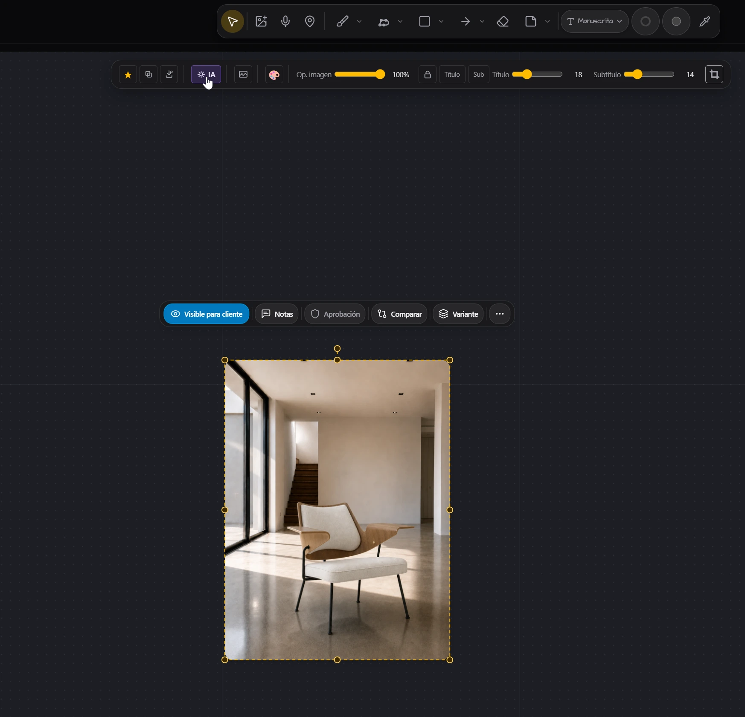Open the Manuscrita font dropdown
Image resolution: width=745 pixels, height=717 pixels.
click(594, 21)
